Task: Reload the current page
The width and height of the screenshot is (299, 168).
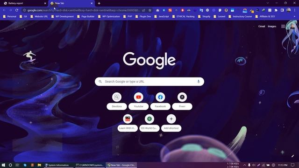Action: pyautogui.click(x=17, y=10)
